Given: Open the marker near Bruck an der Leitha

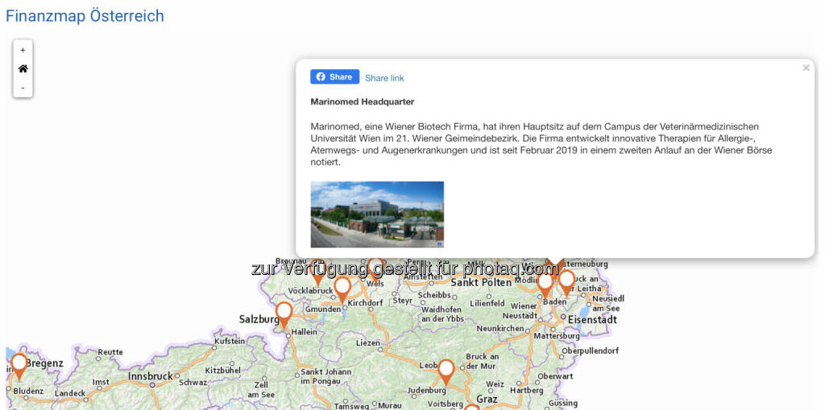Looking at the screenshot, I should pos(566,280).
